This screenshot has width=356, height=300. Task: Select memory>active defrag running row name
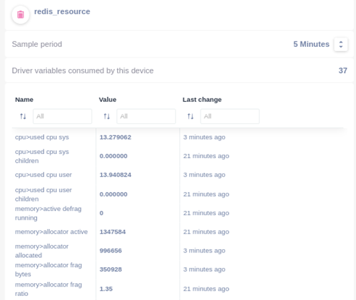coord(48,213)
